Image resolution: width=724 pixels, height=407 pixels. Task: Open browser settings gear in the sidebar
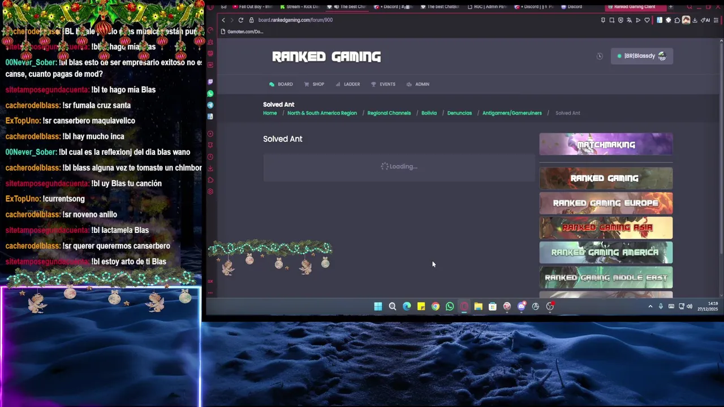click(210, 192)
